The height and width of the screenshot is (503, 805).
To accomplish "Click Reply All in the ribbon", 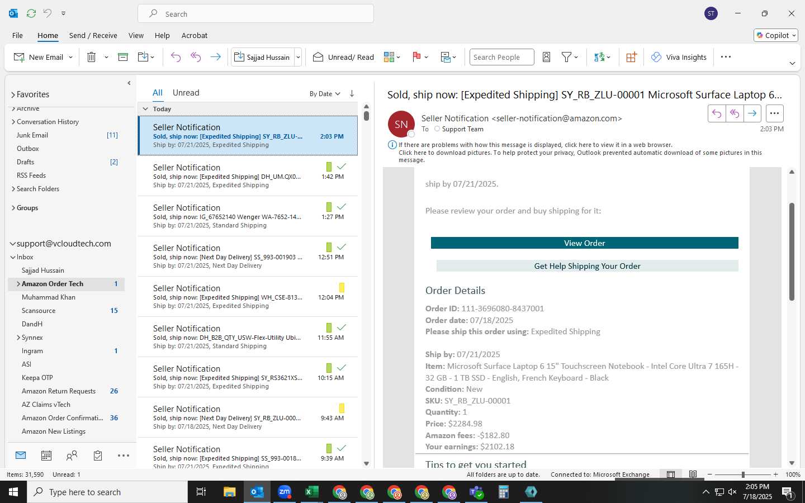I will pos(196,57).
